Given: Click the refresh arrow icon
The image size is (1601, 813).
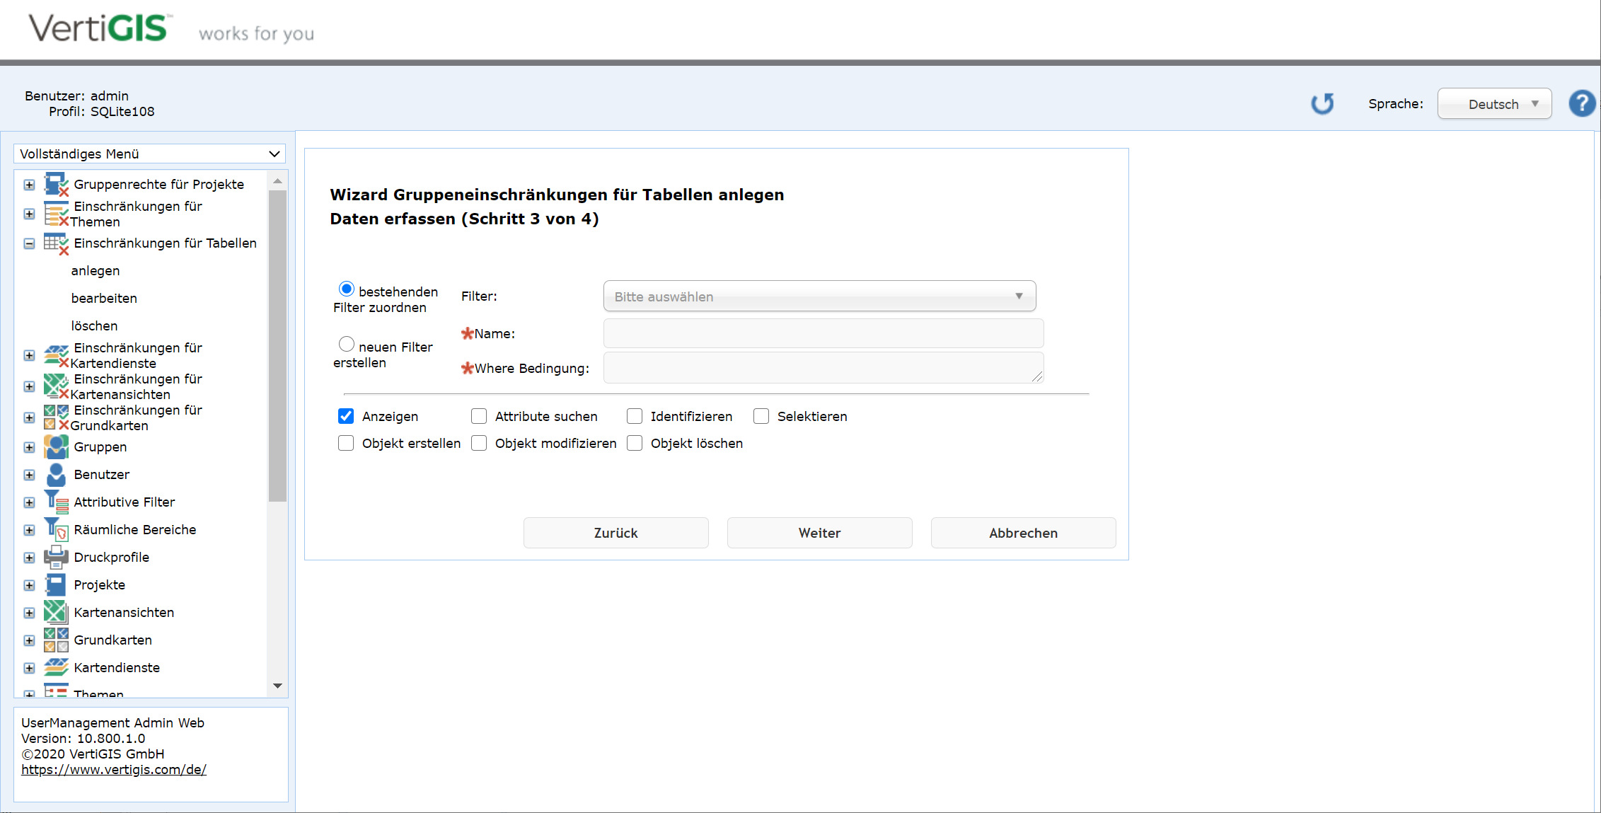Looking at the screenshot, I should click(1322, 103).
